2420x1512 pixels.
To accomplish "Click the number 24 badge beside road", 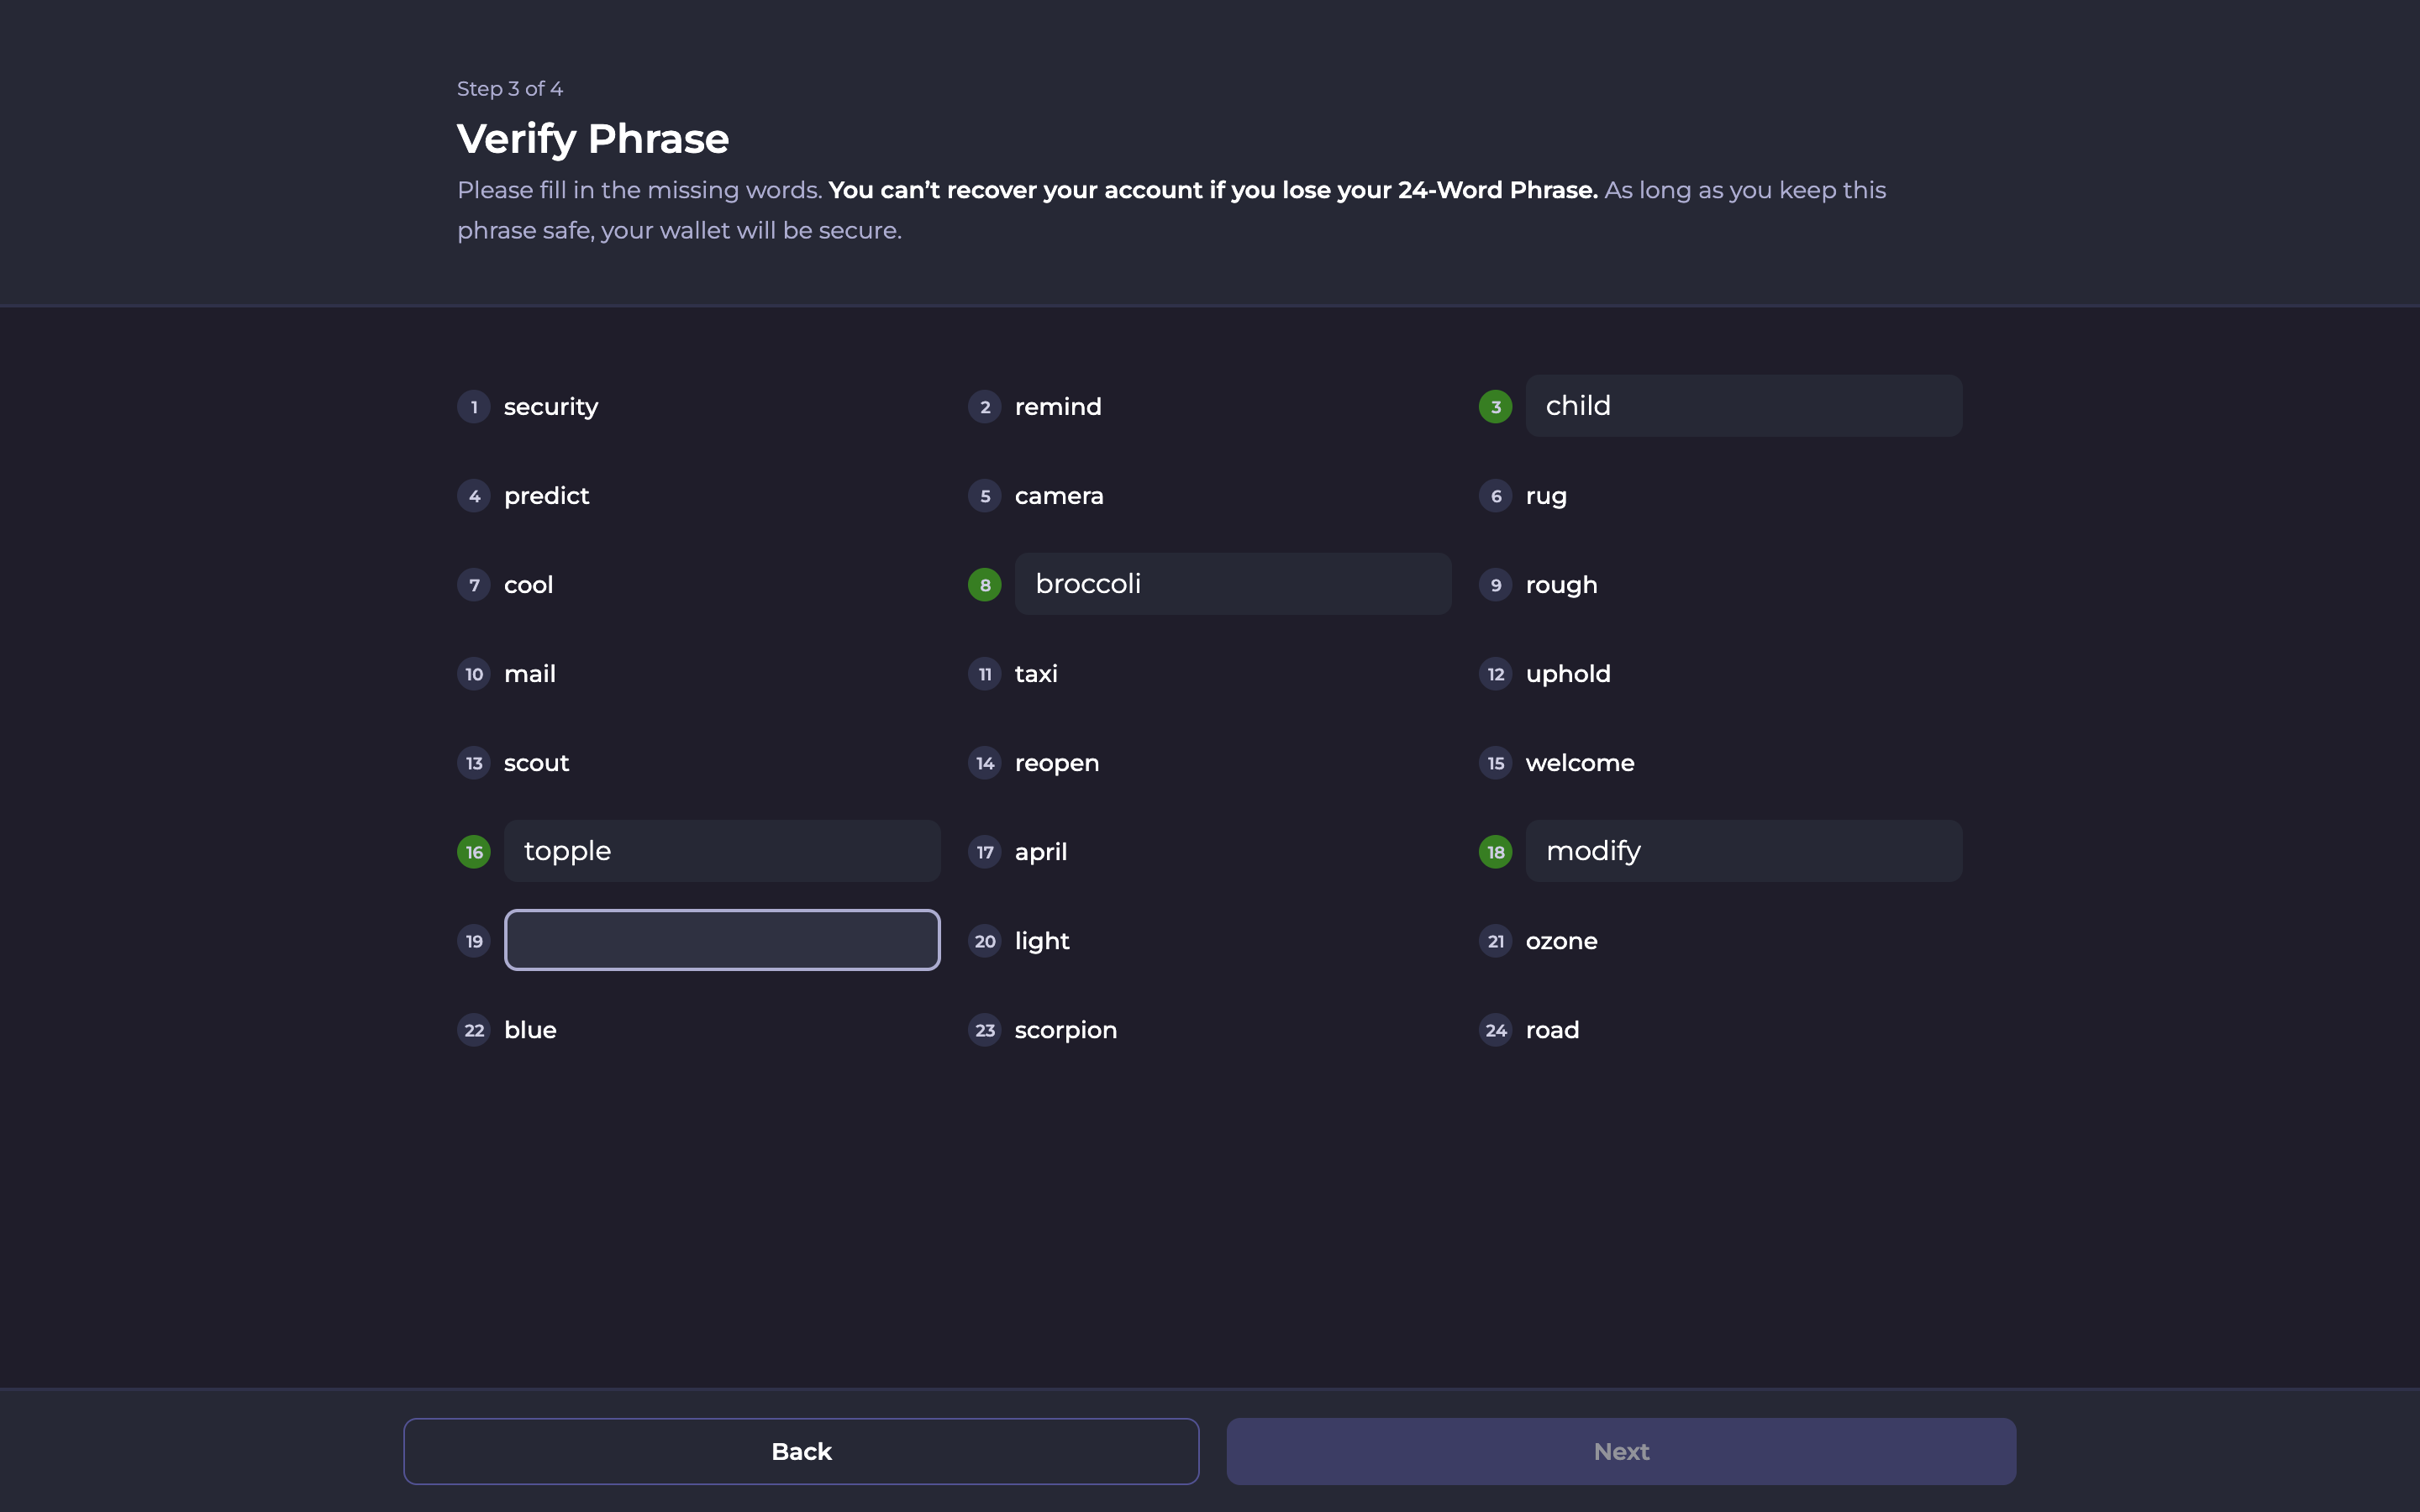I will pyautogui.click(x=1495, y=1030).
